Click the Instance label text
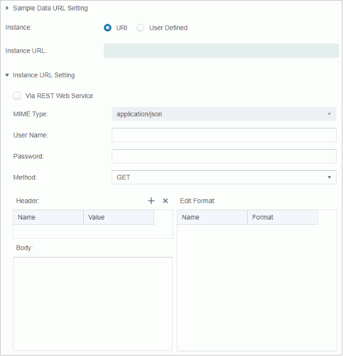Image resolution: width=343 pixels, height=356 pixels. click(19, 27)
